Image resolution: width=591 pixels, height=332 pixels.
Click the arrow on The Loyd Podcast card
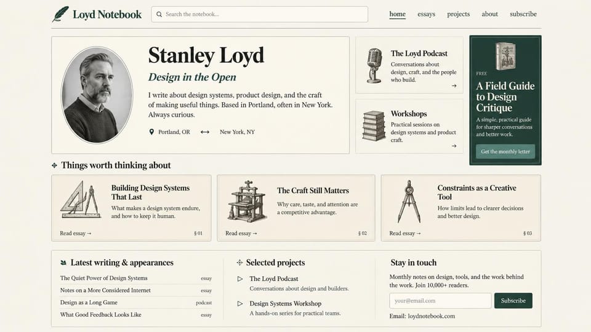pos(454,86)
